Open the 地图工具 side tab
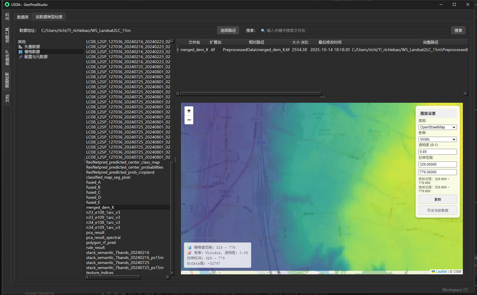Screen dimensions: 477x295 pyautogui.click(x=7, y=35)
